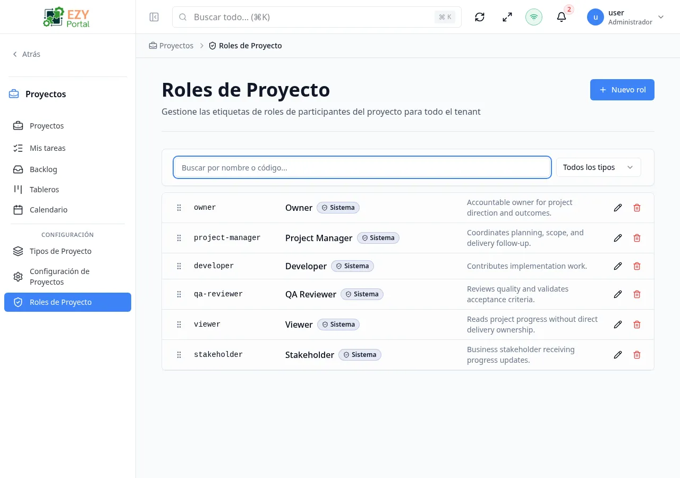
Task: Click the code text 'stakeholder'
Action: [x=218, y=355]
